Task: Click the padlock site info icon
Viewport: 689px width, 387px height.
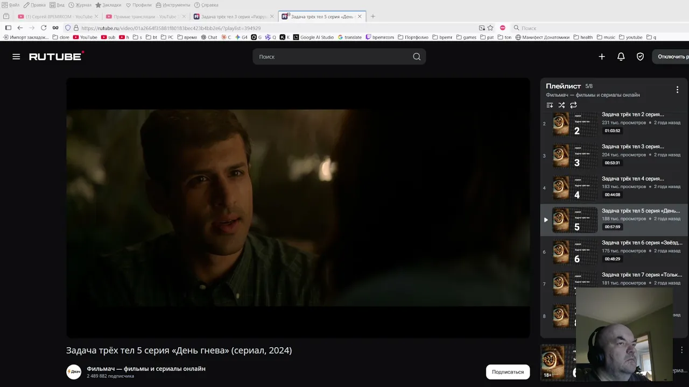Action: pos(76,28)
